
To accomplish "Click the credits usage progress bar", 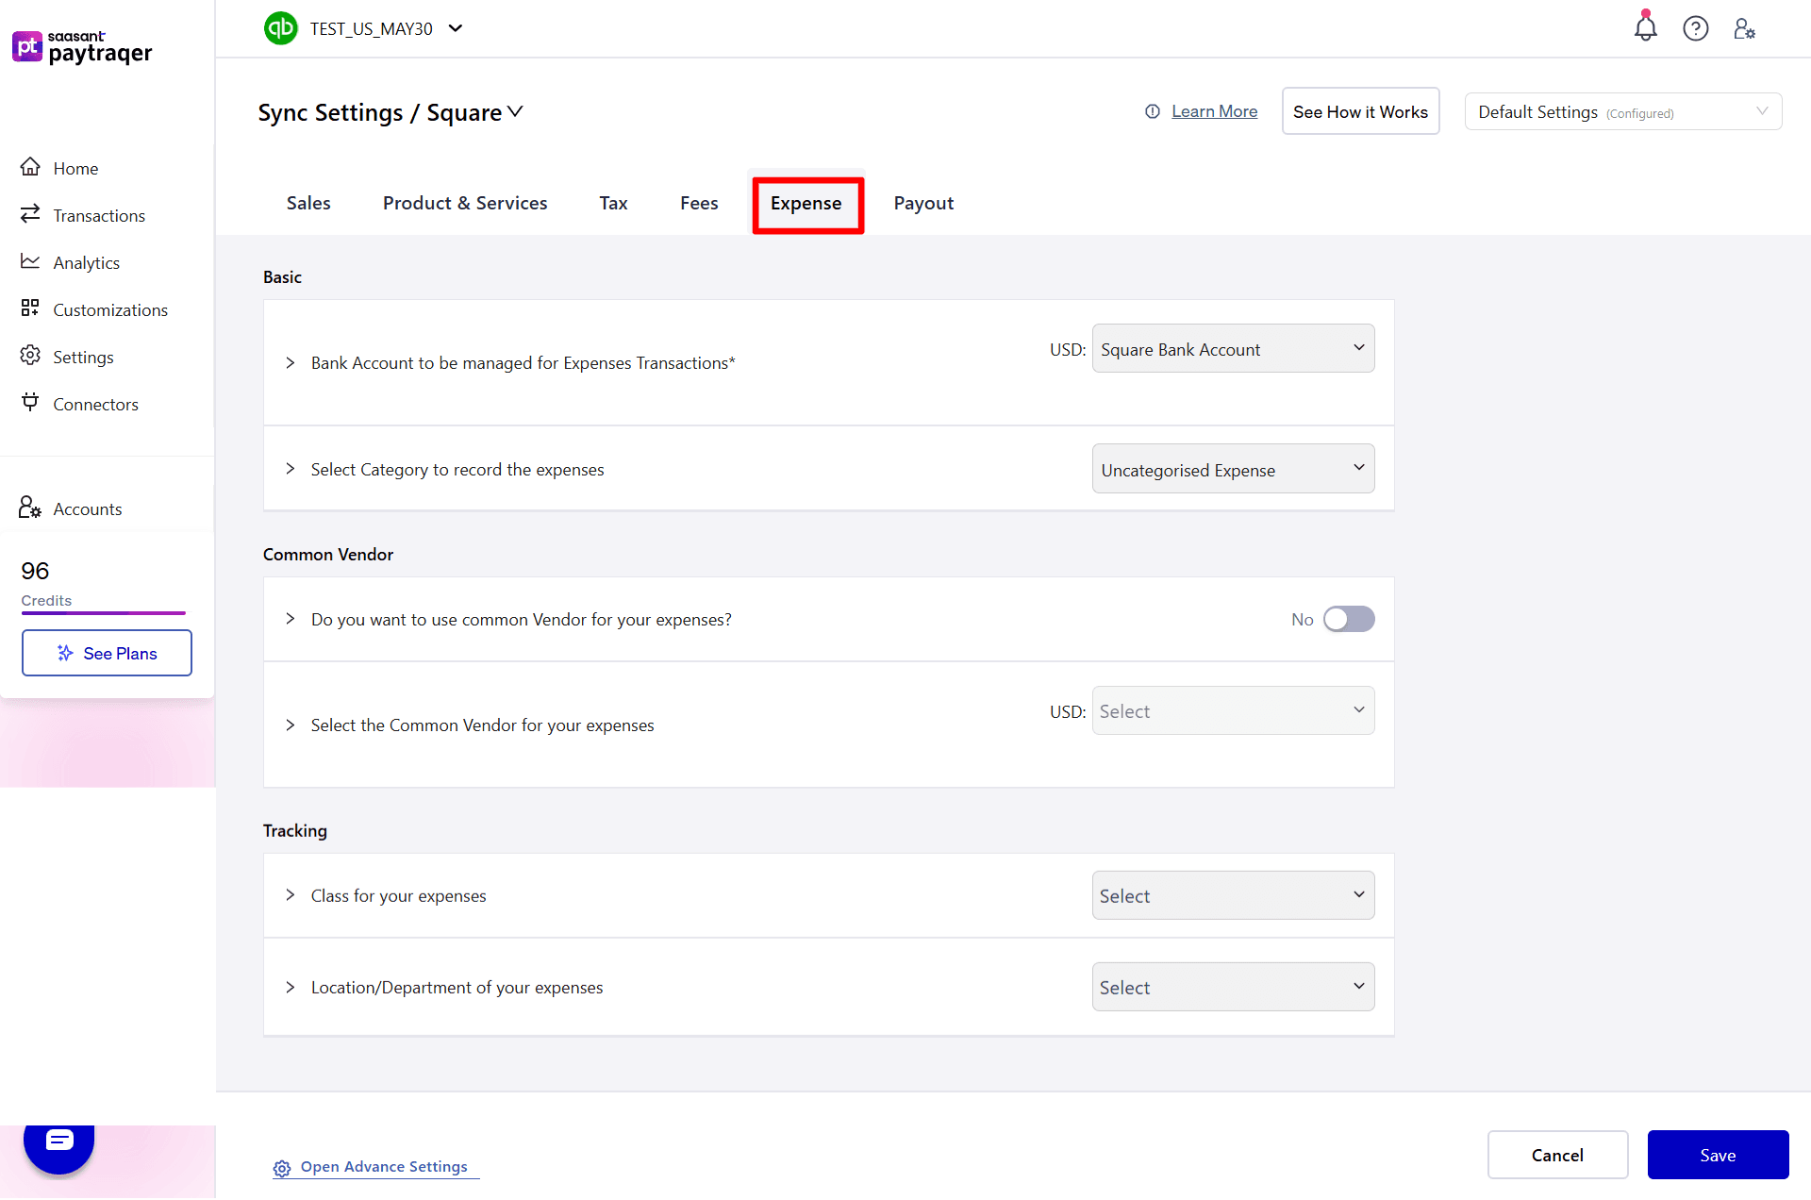I will pyautogui.click(x=104, y=613).
